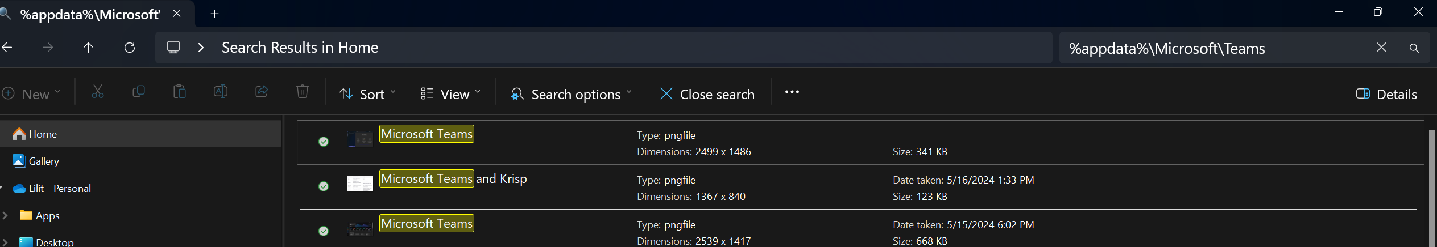The height and width of the screenshot is (247, 1437).
Task: Click the Delete trash icon
Action: click(303, 92)
